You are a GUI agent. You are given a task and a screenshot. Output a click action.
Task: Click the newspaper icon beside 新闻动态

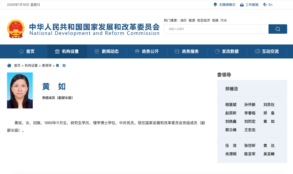tap(97, 51)
